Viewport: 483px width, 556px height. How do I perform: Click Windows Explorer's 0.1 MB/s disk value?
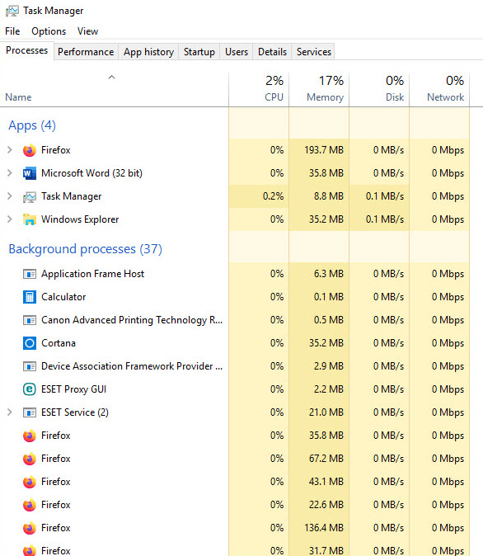point(385,219)
